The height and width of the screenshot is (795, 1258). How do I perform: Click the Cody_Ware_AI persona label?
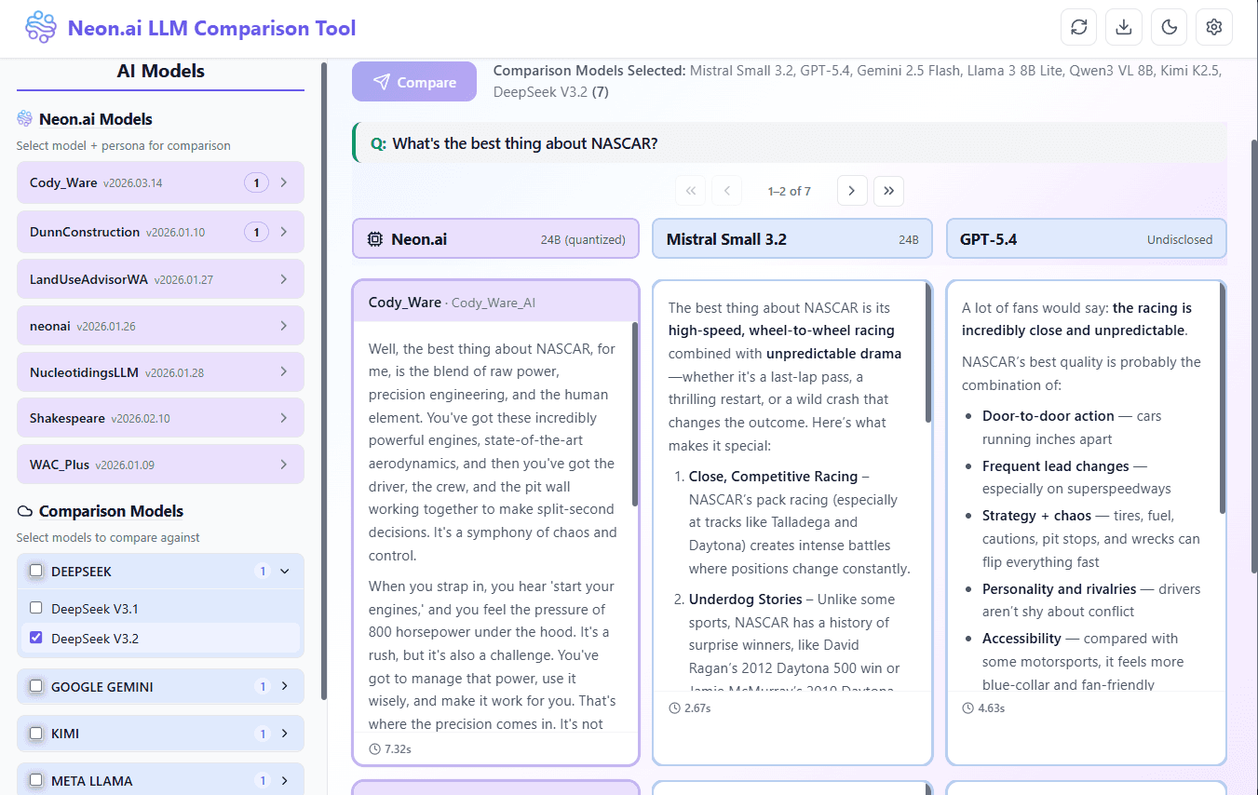[494, 303]
